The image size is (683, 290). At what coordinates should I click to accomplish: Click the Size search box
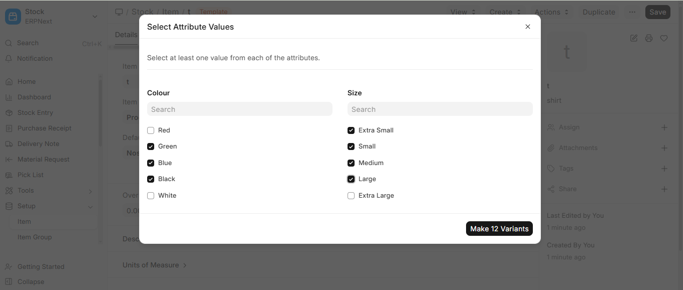[x=440, y=109]
